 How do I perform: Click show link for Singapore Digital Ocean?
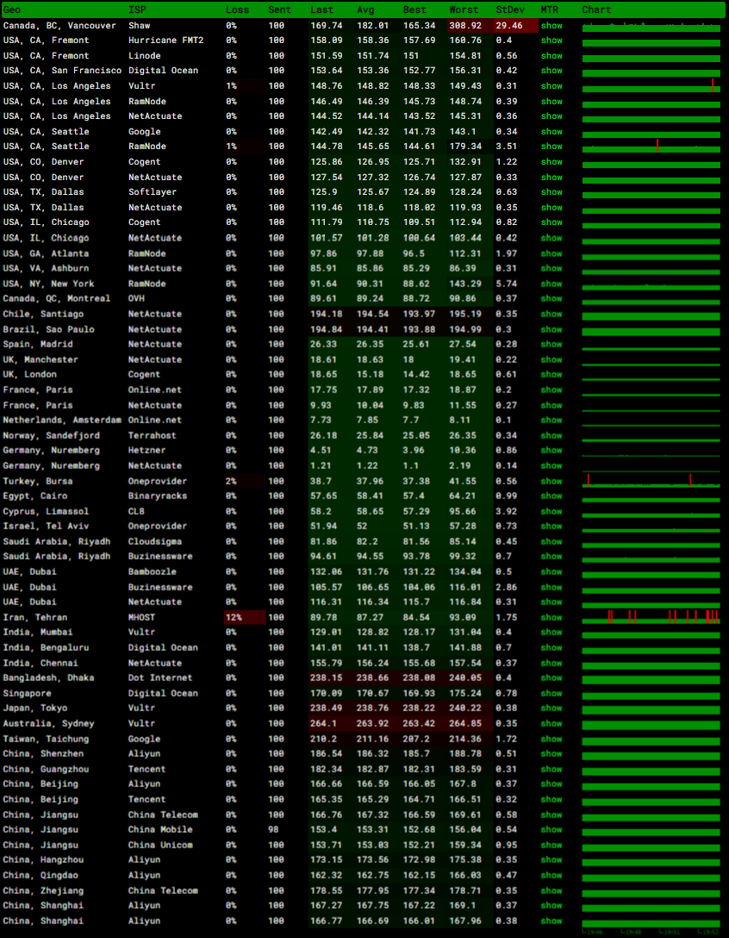click(x=551, y=693)
